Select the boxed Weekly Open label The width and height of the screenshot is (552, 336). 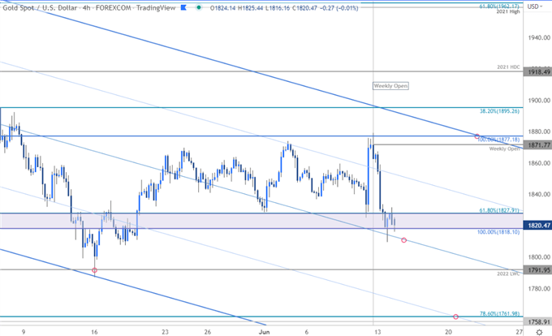tap(390, 86)
